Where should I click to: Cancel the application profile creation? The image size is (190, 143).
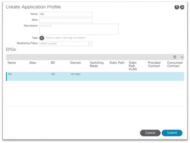click(150, 133)
